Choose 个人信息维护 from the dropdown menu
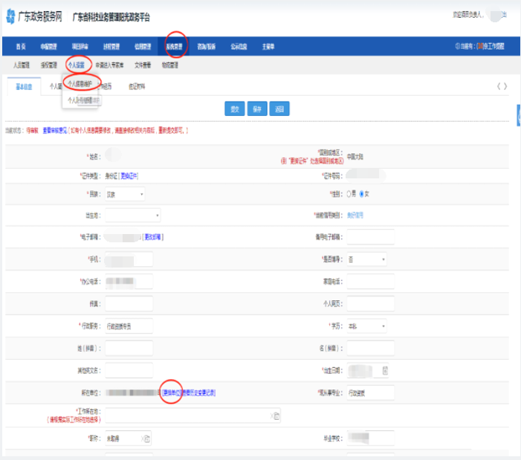The width and height of the screenshot is (521, 460). (80, 83)
